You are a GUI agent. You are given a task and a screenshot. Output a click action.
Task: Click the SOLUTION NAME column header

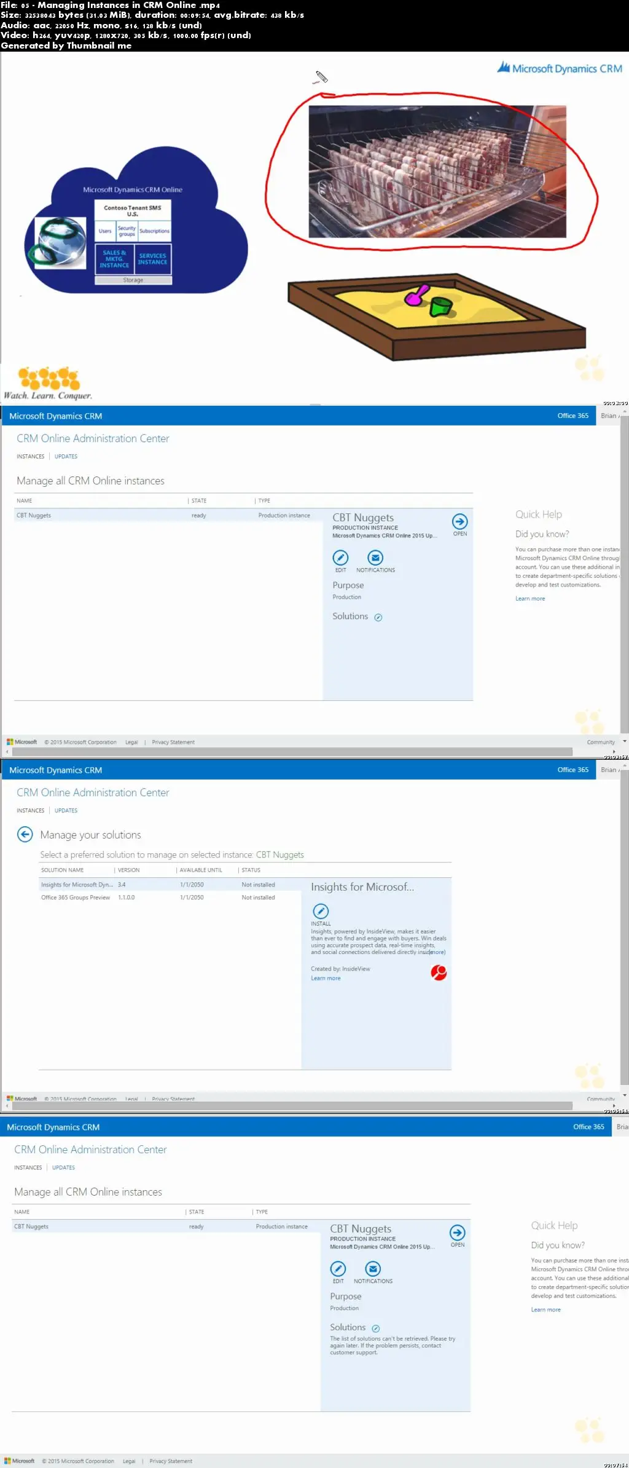coord(62,870)
